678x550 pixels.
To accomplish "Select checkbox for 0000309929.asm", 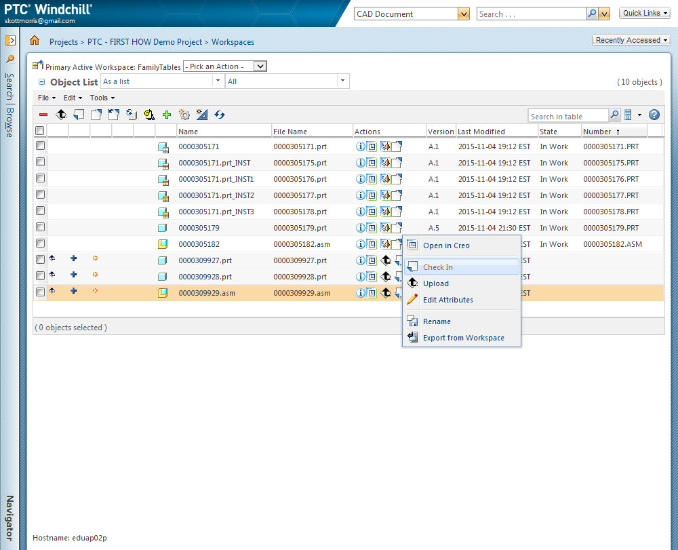I will (x=40, y=292).
